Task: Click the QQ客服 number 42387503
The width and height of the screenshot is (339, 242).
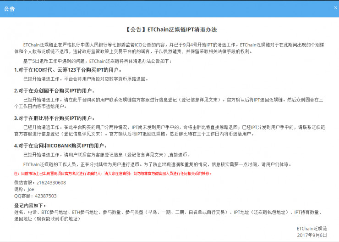Action: click(x=46, y=196)
